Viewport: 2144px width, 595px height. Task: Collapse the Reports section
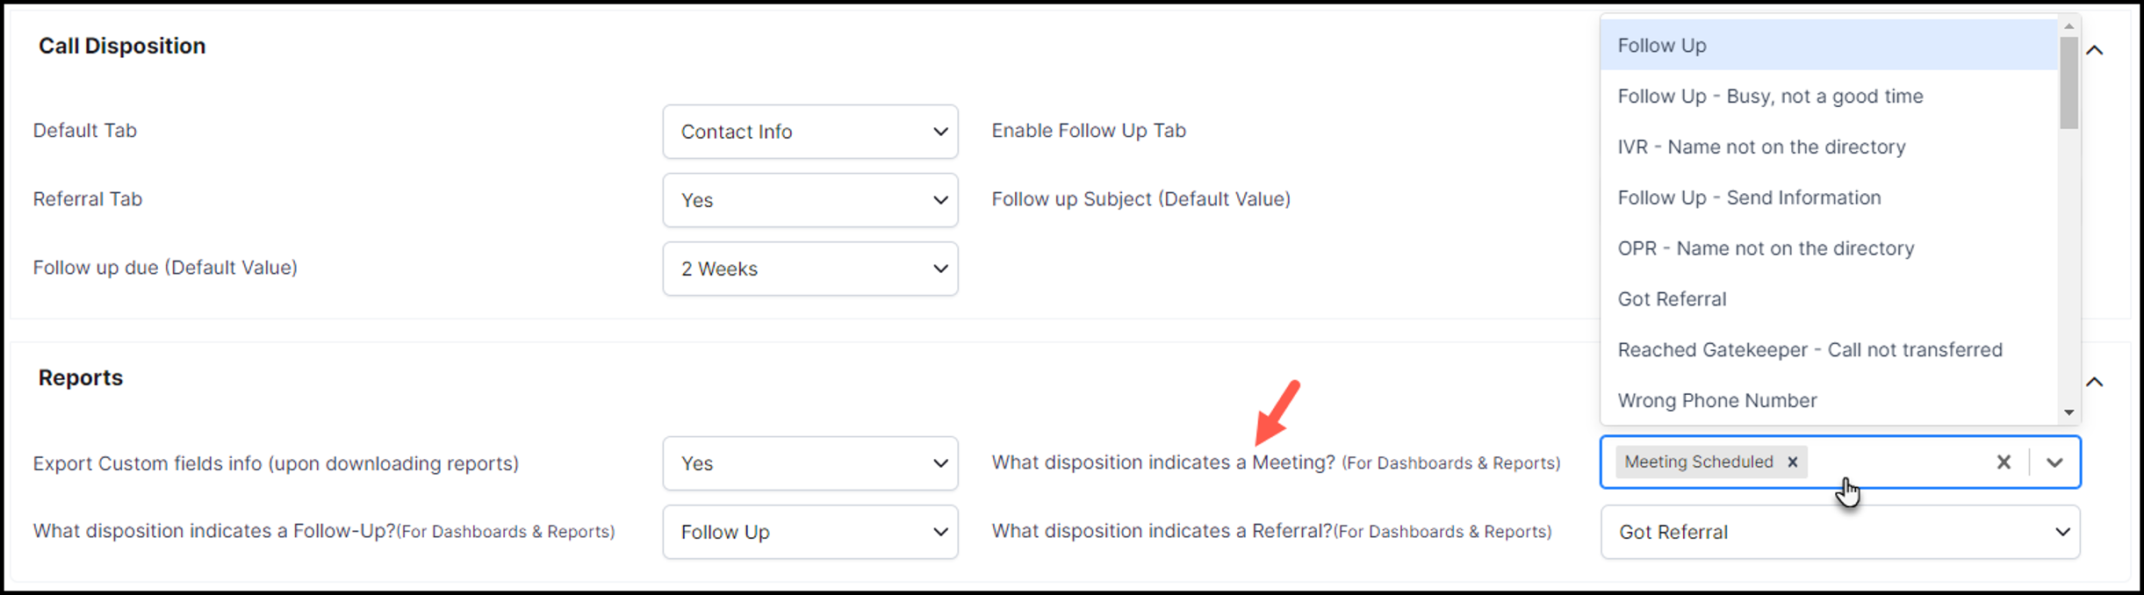2095,382
